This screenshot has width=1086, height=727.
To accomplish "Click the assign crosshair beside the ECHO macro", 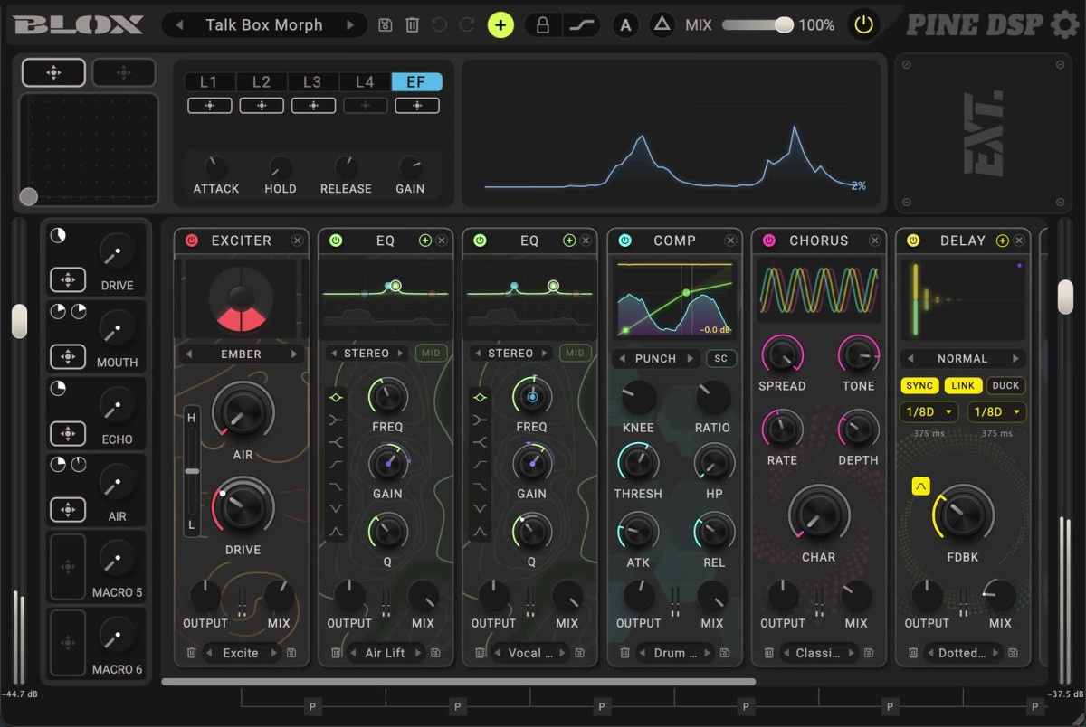I will click(x=68, y=434).
